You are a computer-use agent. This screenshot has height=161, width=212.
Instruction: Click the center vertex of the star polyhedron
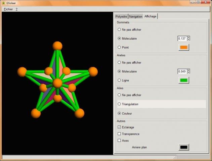pos(57,83)
